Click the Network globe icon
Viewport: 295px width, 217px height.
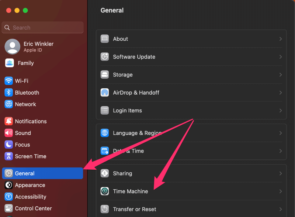click(8, 104)
